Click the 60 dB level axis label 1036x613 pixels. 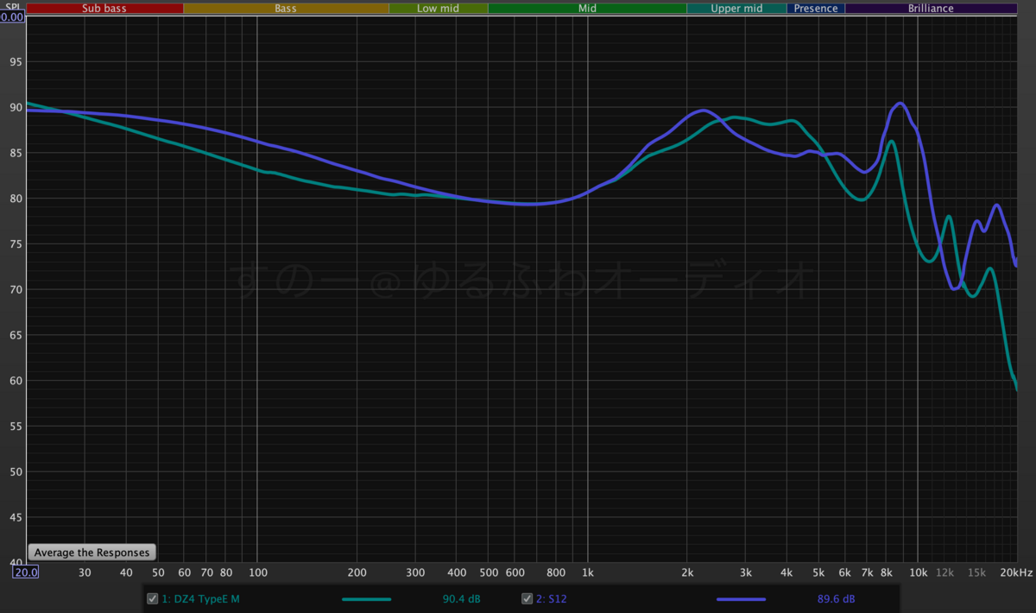coord(15,381)
